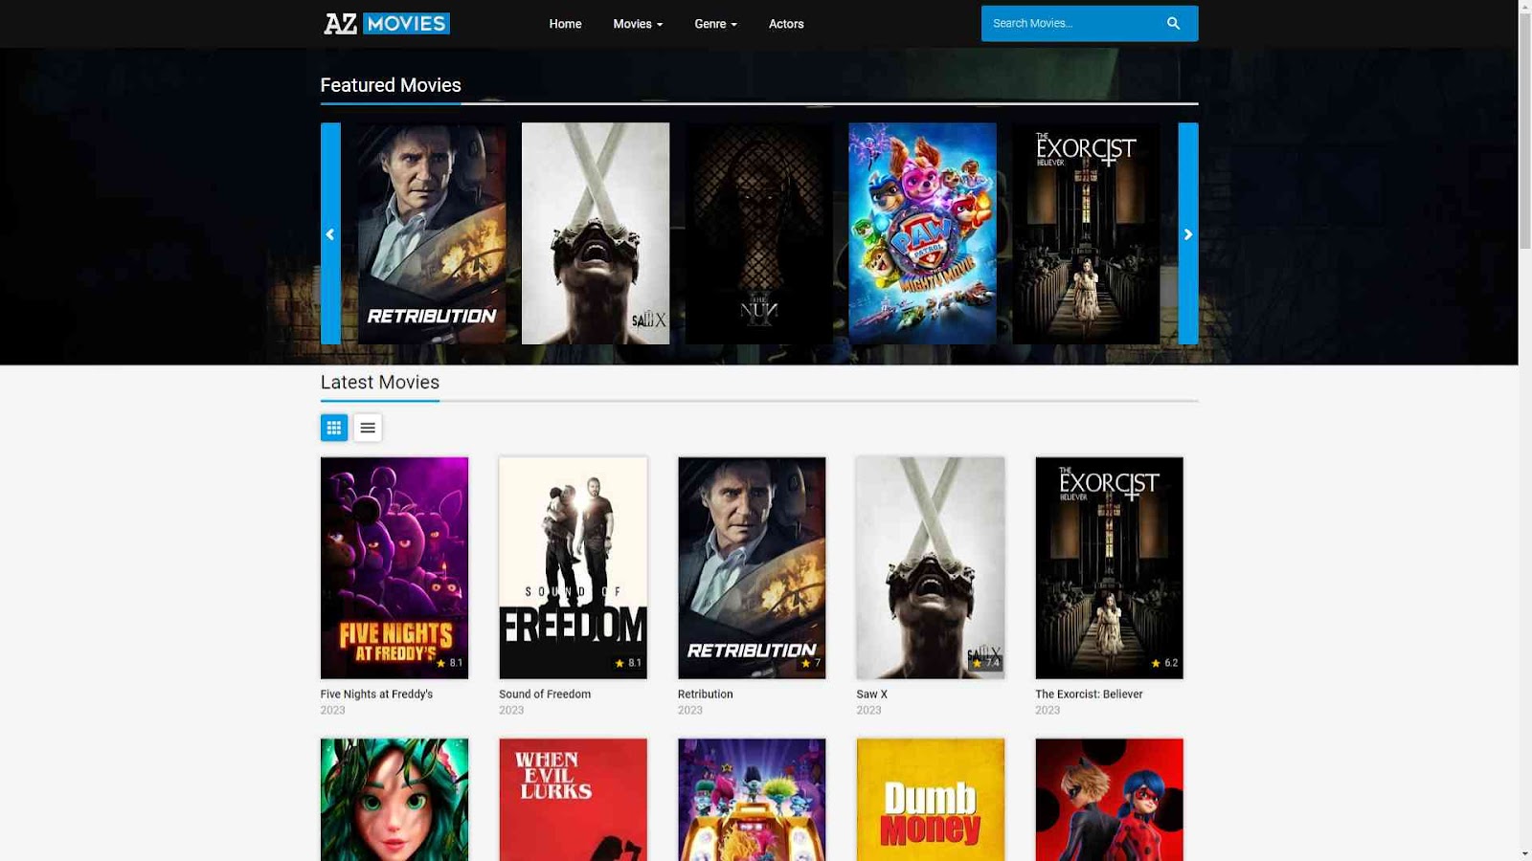Open Retribution poster in Latest Movies

tap(752, 568)
